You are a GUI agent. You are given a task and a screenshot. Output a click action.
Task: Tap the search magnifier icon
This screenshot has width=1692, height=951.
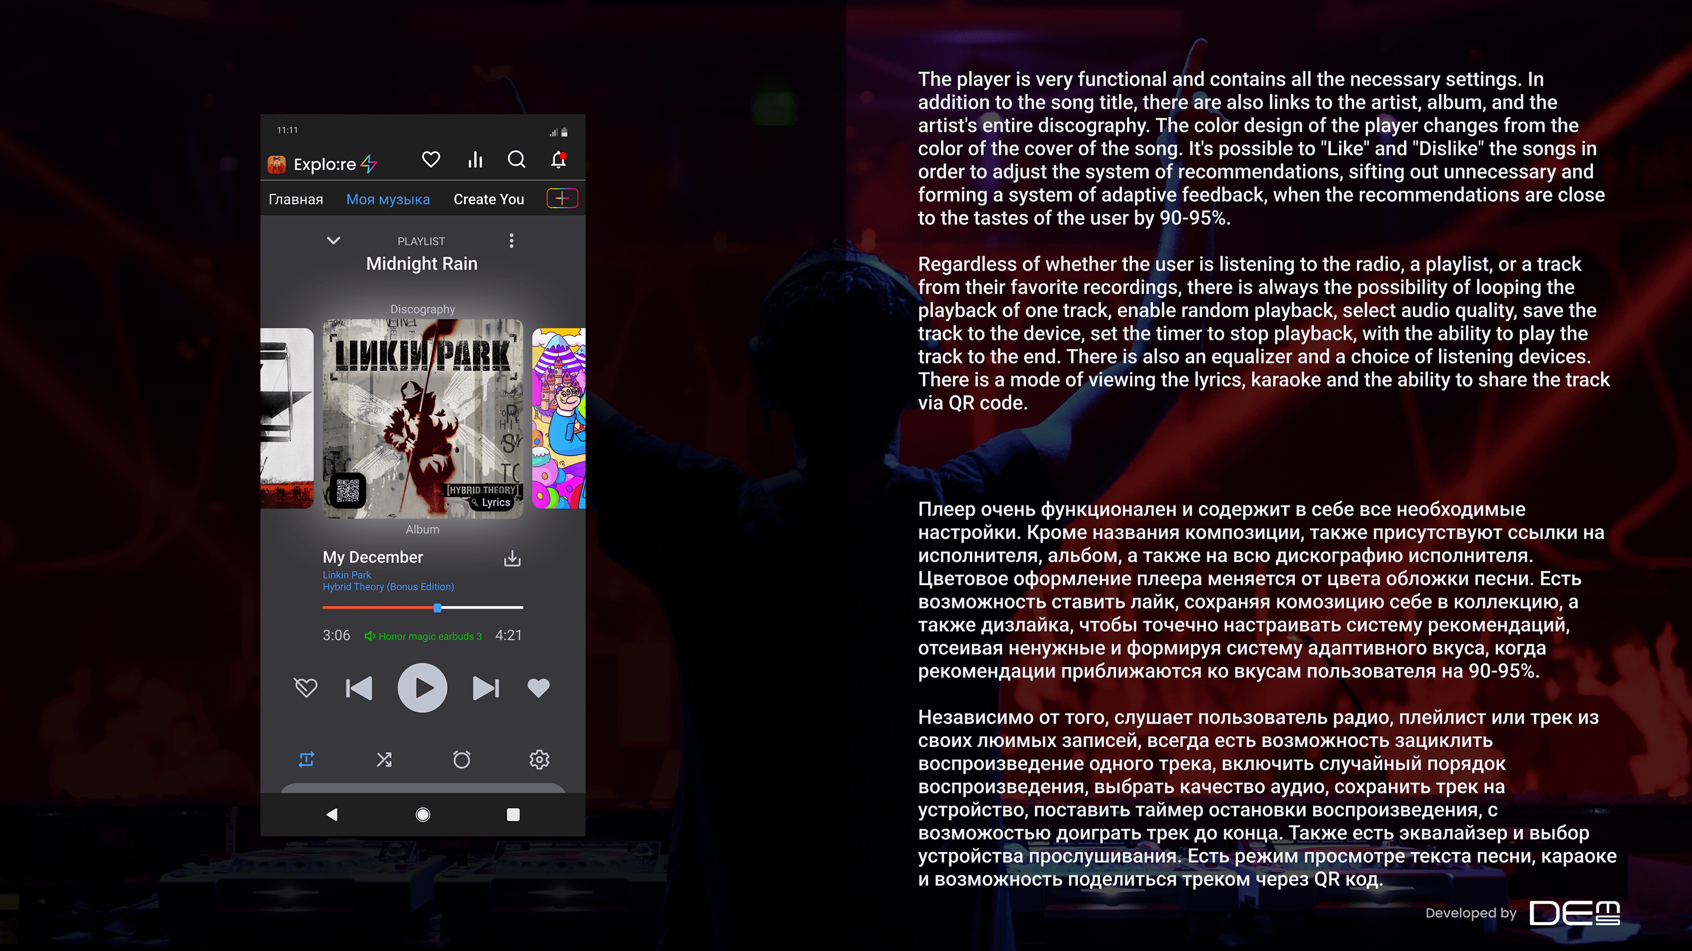coord(517,159)
